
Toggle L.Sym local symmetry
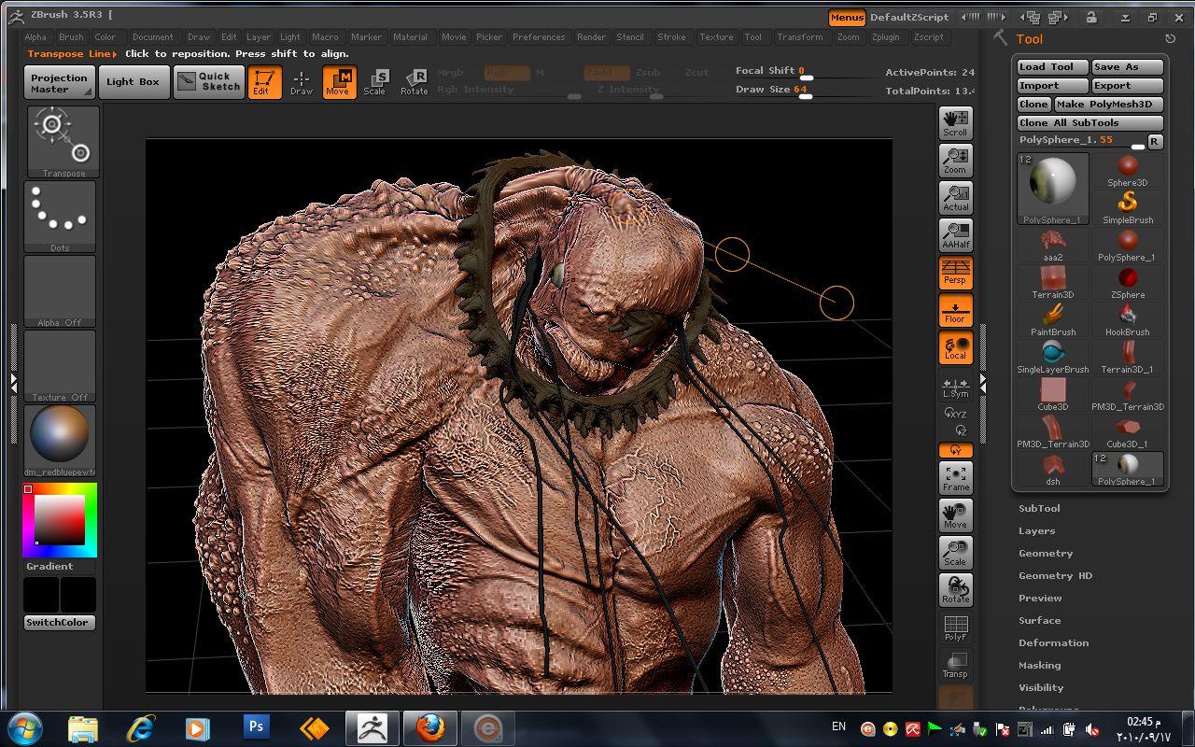[955, 388]
